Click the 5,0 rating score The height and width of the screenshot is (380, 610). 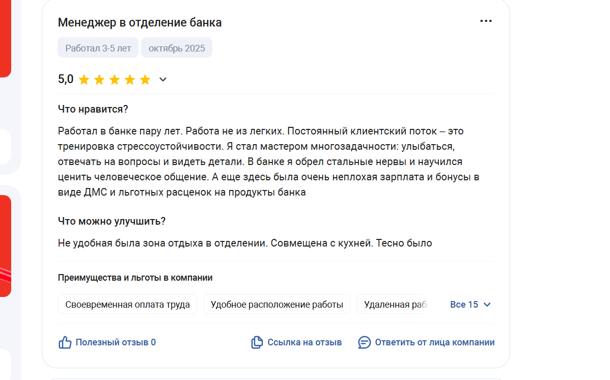click(x=66, y=79)
